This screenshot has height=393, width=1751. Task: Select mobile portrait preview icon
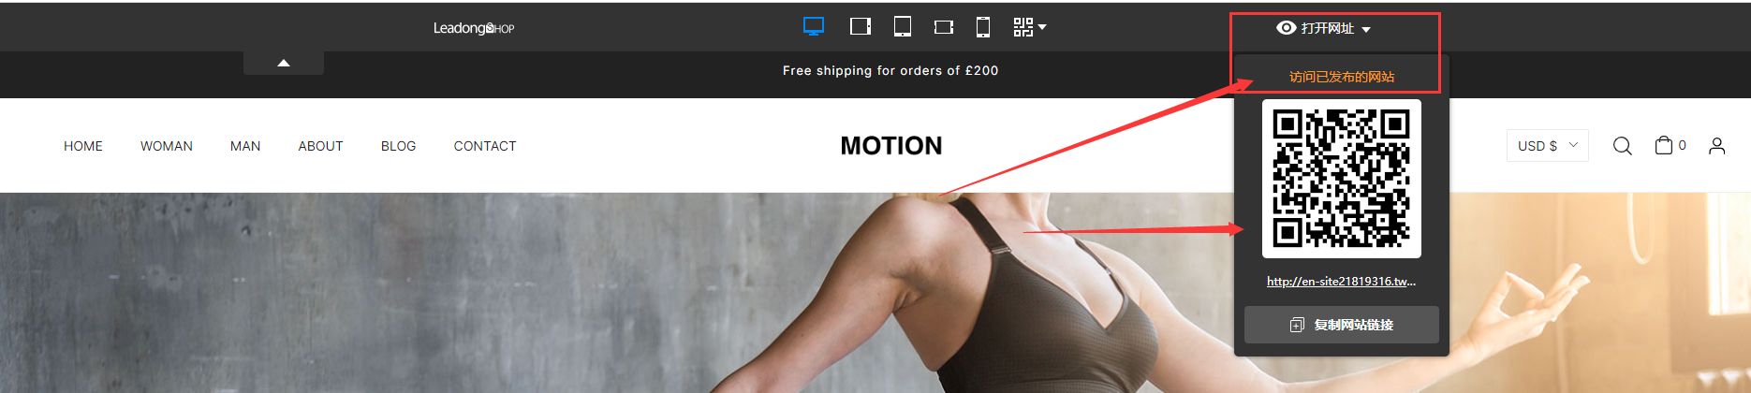(x=983, y=27)
